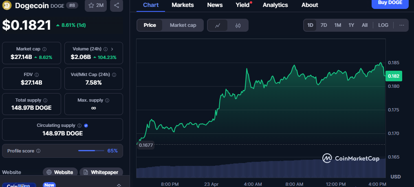This screenshot has height=187, width=414.
Task: Open the Yield tab
Action: click(x=242, y=5)
